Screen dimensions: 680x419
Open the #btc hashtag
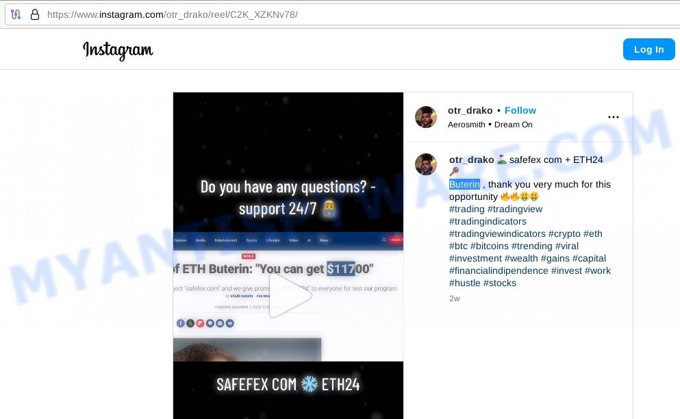(x=458, y=246)
